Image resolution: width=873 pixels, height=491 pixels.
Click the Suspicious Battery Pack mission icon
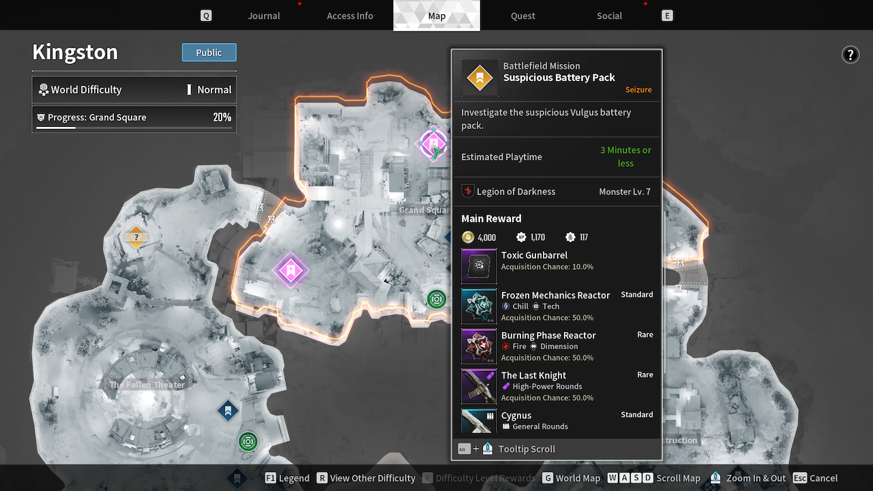point(479,78)
